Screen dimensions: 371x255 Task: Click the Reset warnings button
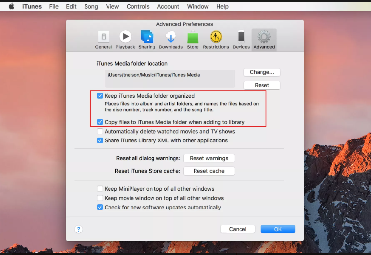tap(209, 158)
